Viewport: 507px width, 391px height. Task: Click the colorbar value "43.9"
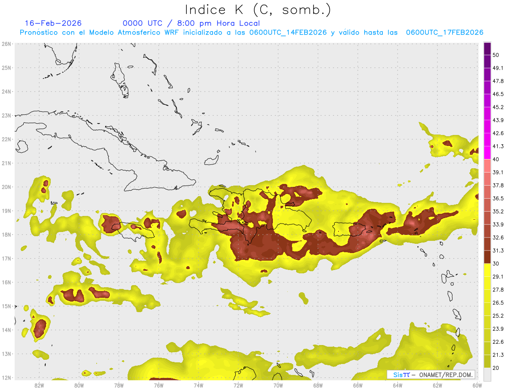(x=498, y=120)
